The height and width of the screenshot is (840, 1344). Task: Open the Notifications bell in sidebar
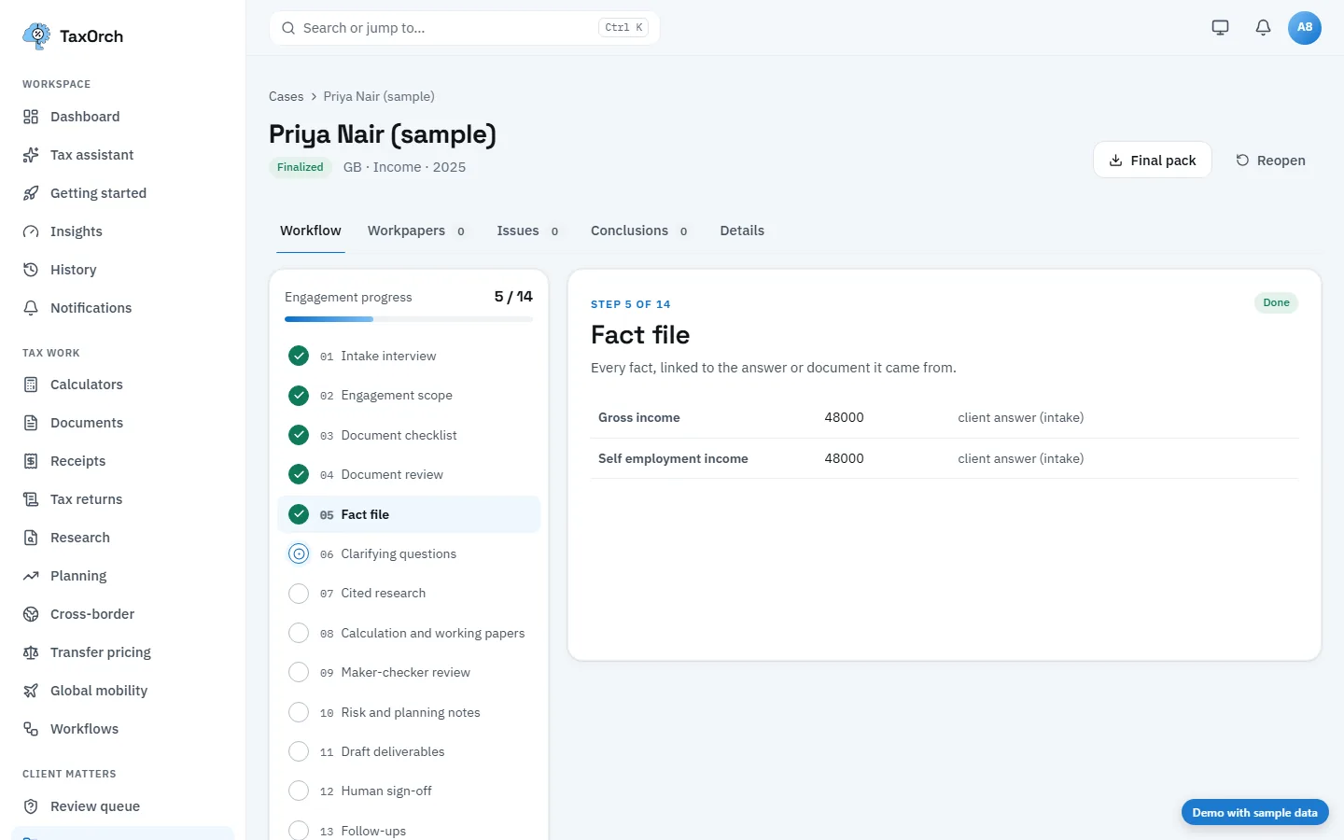(31, 308)
